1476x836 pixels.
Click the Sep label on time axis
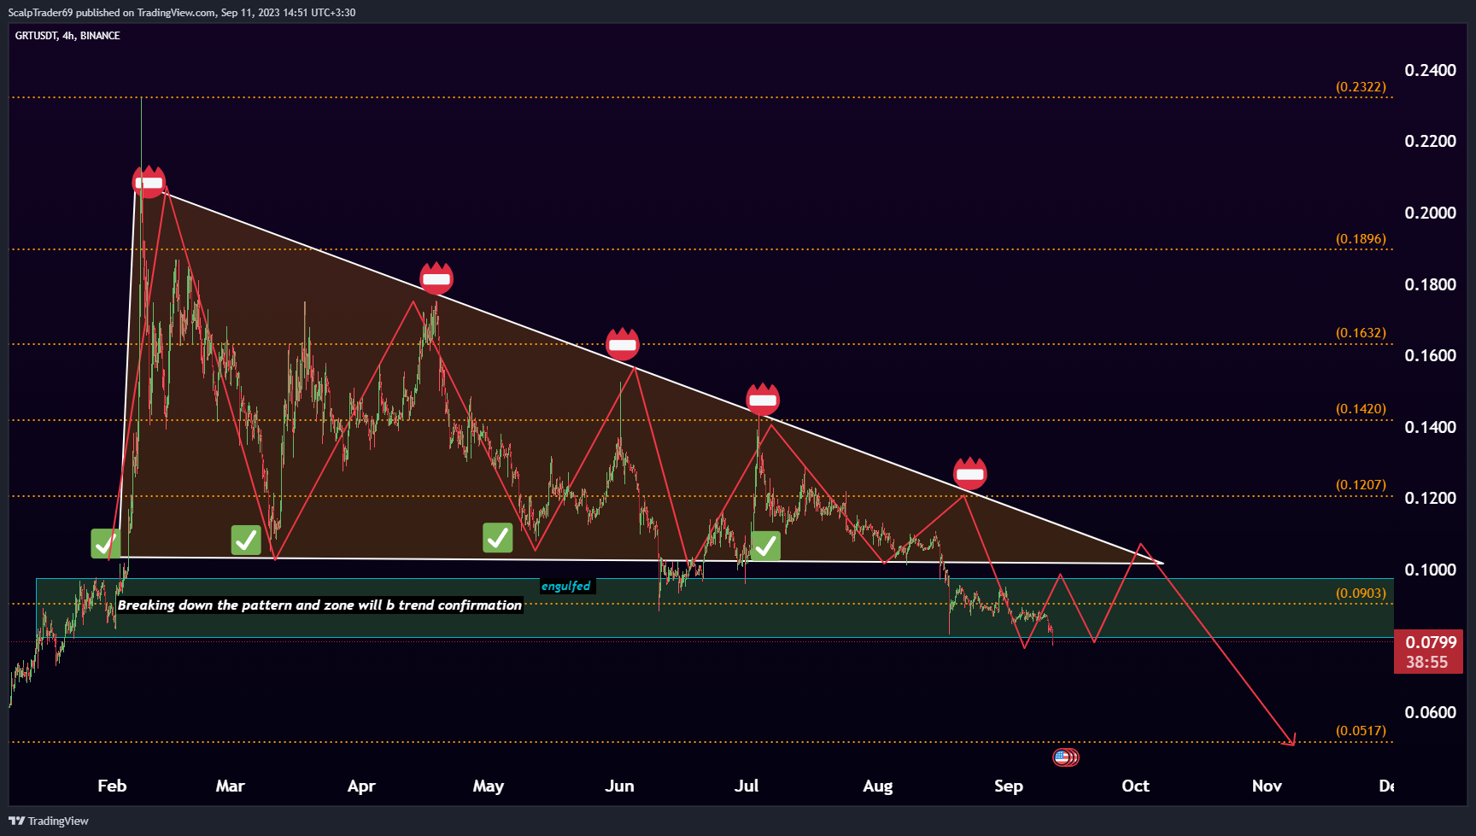pyautogui.click(x=1009, y=786)
